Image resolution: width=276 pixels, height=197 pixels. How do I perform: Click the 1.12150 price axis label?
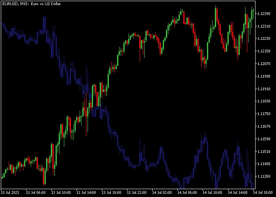pyautogui.click(x=264, y=51)
